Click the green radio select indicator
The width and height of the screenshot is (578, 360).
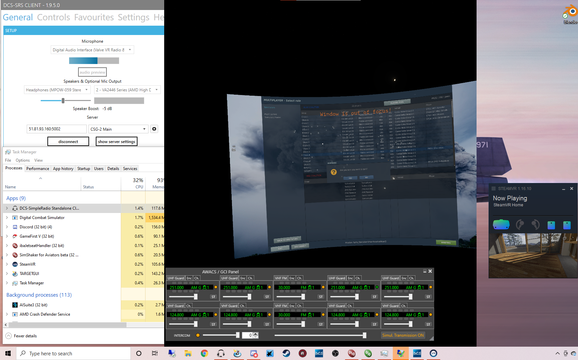tap(377, 287)
